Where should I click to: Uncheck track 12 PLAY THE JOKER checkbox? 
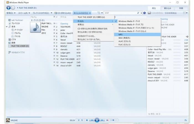click(x=54, y=59)
